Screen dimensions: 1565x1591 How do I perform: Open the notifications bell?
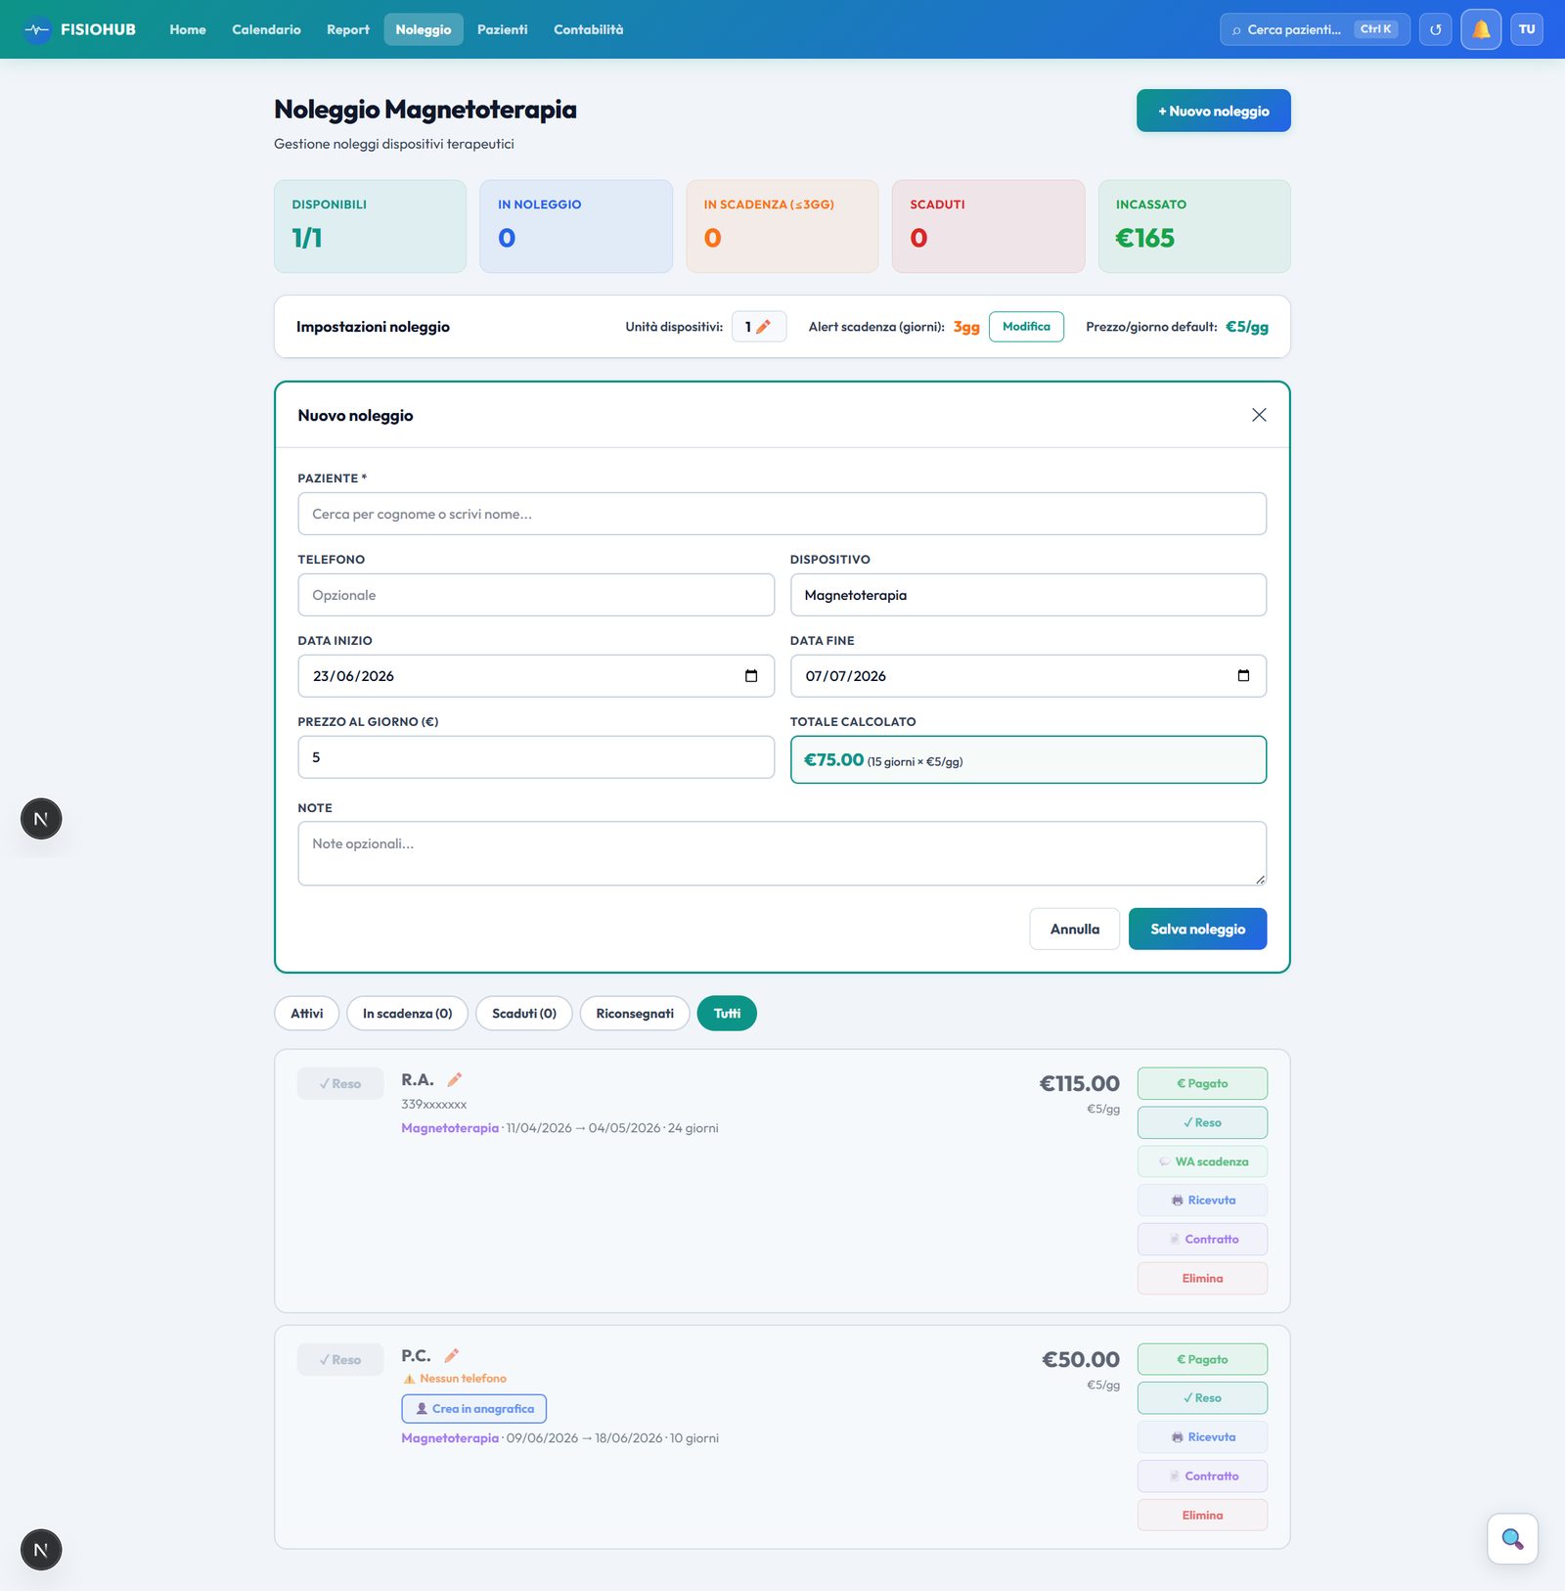[x=1481, y=29]
